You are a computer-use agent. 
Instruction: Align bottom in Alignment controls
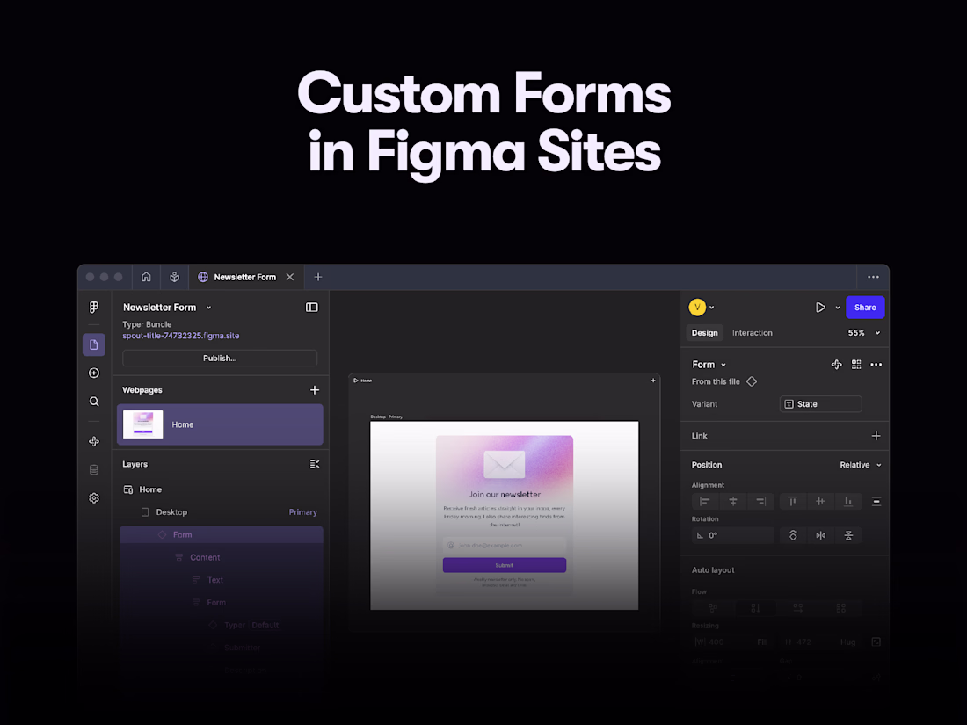point(848,501)
